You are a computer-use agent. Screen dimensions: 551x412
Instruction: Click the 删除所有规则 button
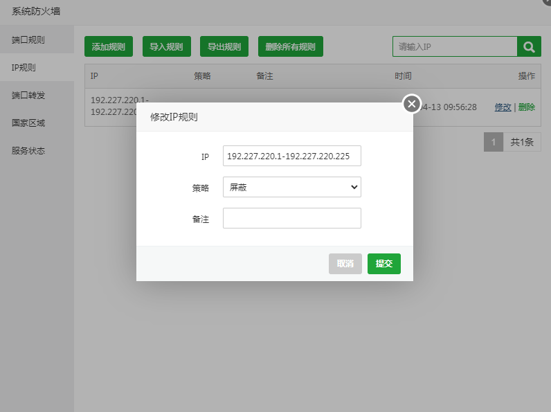coord(290,47)
